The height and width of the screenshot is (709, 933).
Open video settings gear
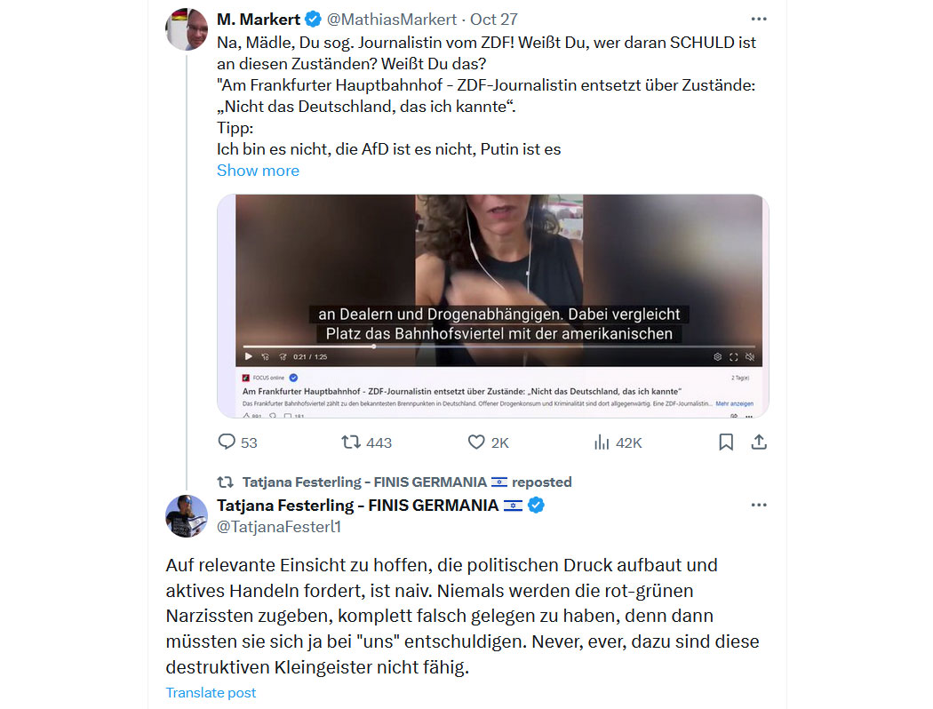click(718, 357)
